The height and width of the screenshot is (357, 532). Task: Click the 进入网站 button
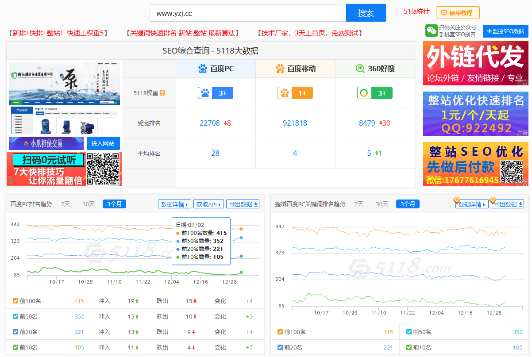103,143
